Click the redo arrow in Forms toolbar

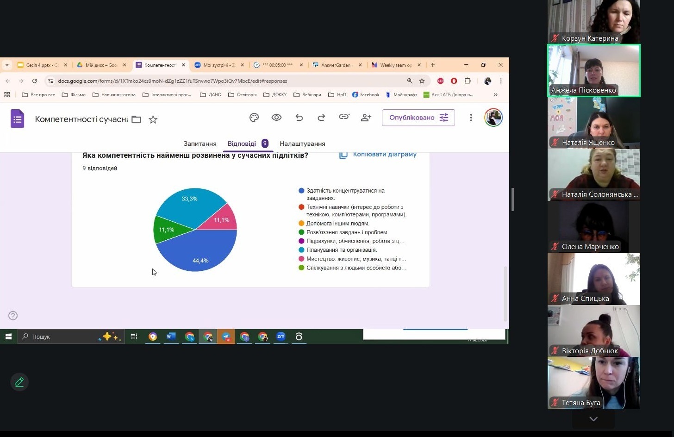pos(321,118)
